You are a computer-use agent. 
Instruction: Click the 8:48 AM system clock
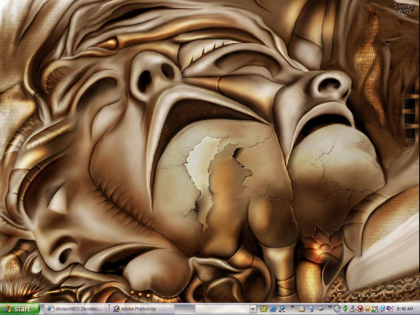click(x=405, y=309)
